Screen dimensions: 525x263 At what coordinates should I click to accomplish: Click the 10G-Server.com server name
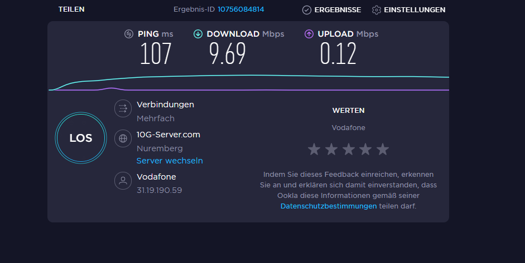pyautogui.click(x=168, y=135)
